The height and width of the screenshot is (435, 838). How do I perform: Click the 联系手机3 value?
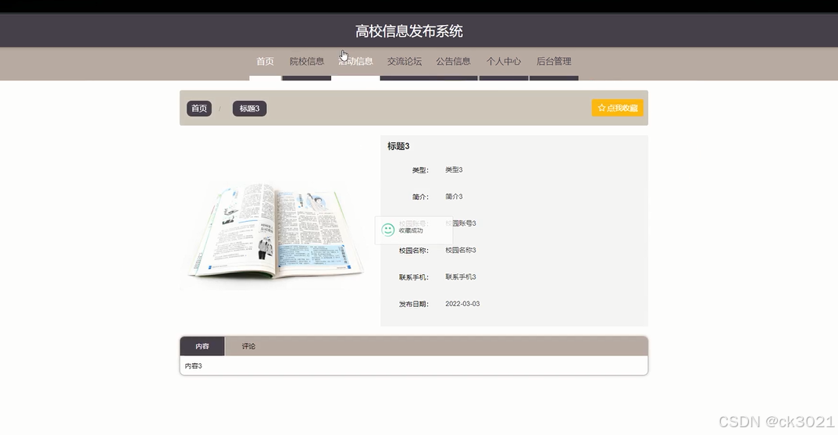pyautogui.click(x=461, y=276)
